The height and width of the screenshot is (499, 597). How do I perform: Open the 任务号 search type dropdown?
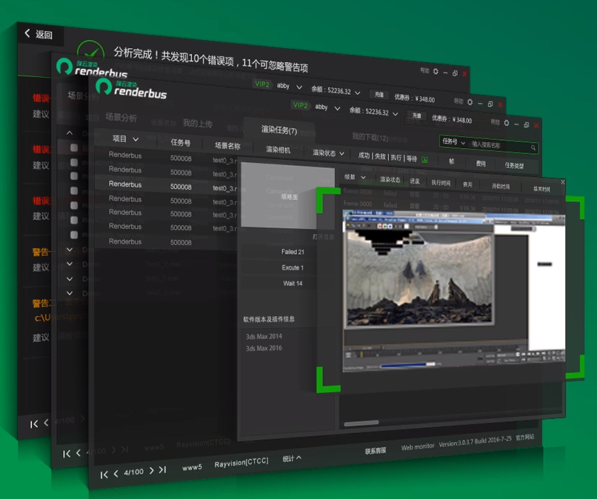click(463, 143)
